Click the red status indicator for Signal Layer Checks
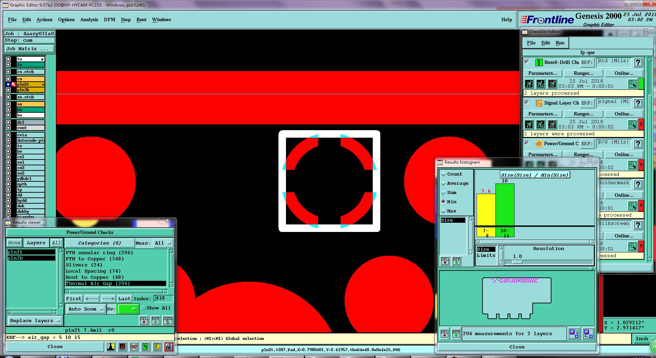The height and width of the screenshot is (358, 656). pyautogui.click(x=641, y=124)
